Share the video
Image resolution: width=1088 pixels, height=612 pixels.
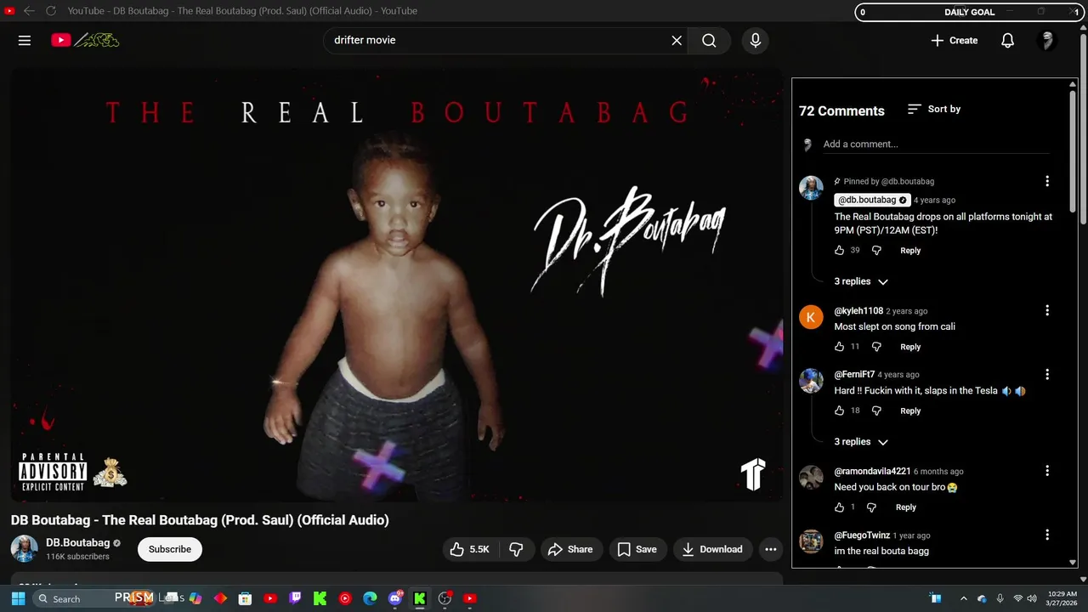coord(570,549)
